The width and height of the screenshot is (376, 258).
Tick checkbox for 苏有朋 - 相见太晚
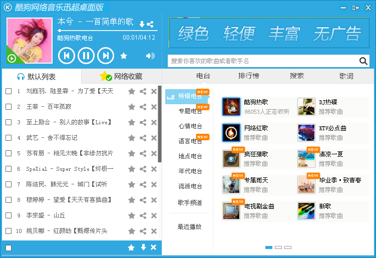9,153
